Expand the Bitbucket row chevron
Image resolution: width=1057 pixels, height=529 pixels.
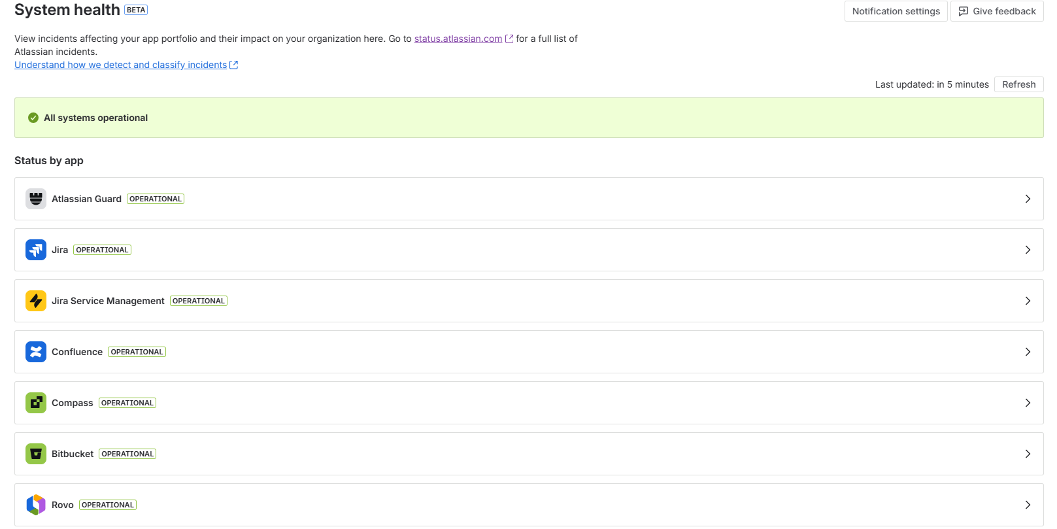tap(1028, 454)
